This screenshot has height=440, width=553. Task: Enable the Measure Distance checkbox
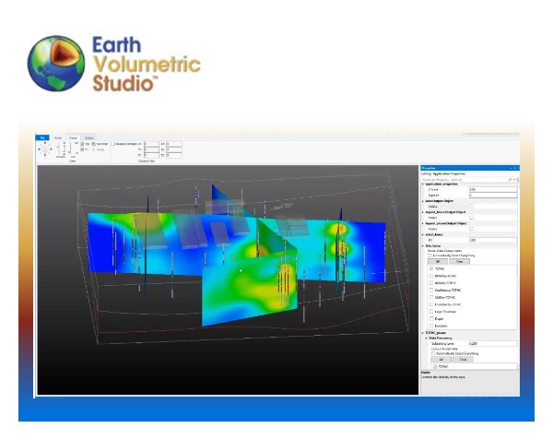pyautogui.click(x=113, y=144)
